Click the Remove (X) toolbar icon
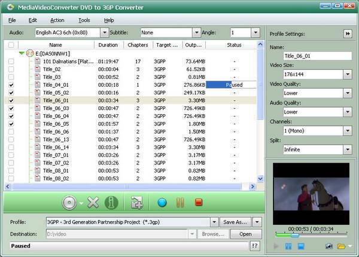Image resolution: width=359 pixels, height=257 pixels. coord(93,203)
